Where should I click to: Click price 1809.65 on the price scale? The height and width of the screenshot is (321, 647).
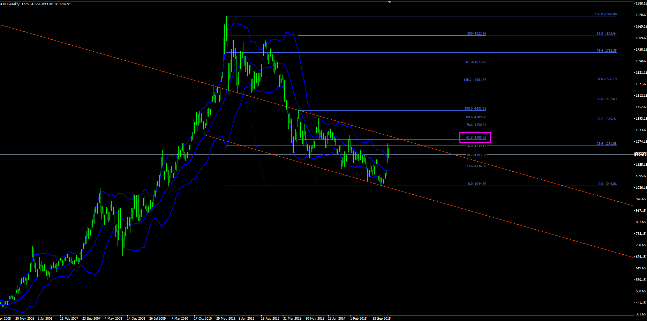(x=641, y=38)
